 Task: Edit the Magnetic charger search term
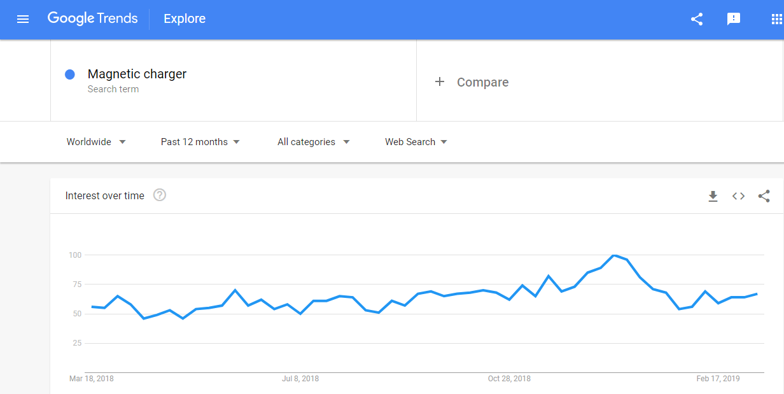coord(137,74)
